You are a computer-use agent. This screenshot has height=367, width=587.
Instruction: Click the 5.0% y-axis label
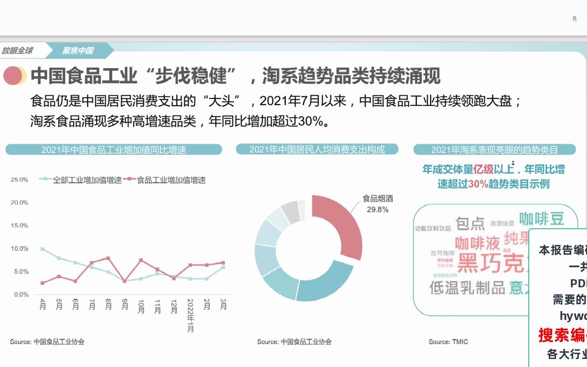click(21, 272)
